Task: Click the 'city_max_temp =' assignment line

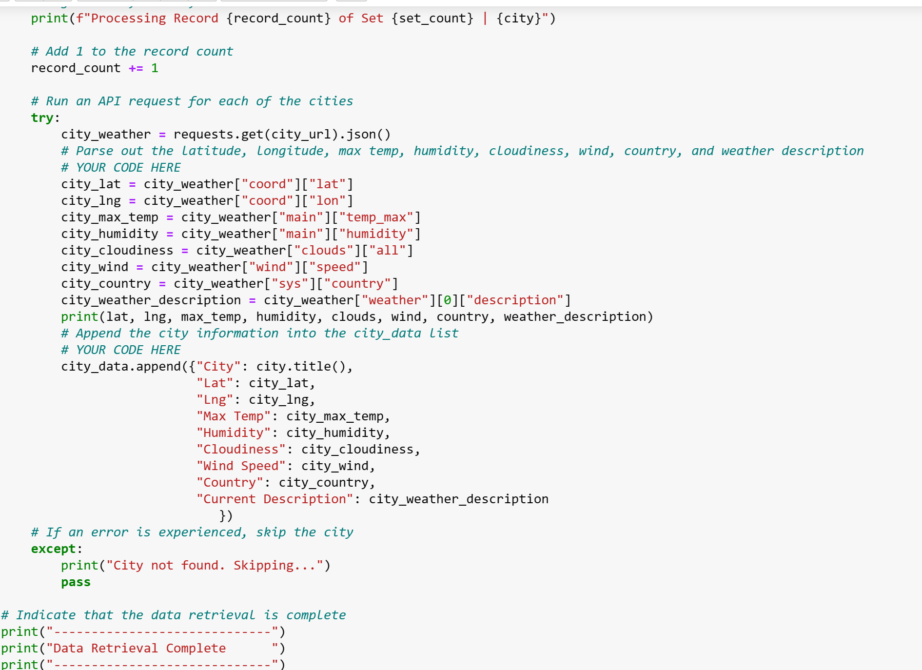Action: [x=241, y=217]
